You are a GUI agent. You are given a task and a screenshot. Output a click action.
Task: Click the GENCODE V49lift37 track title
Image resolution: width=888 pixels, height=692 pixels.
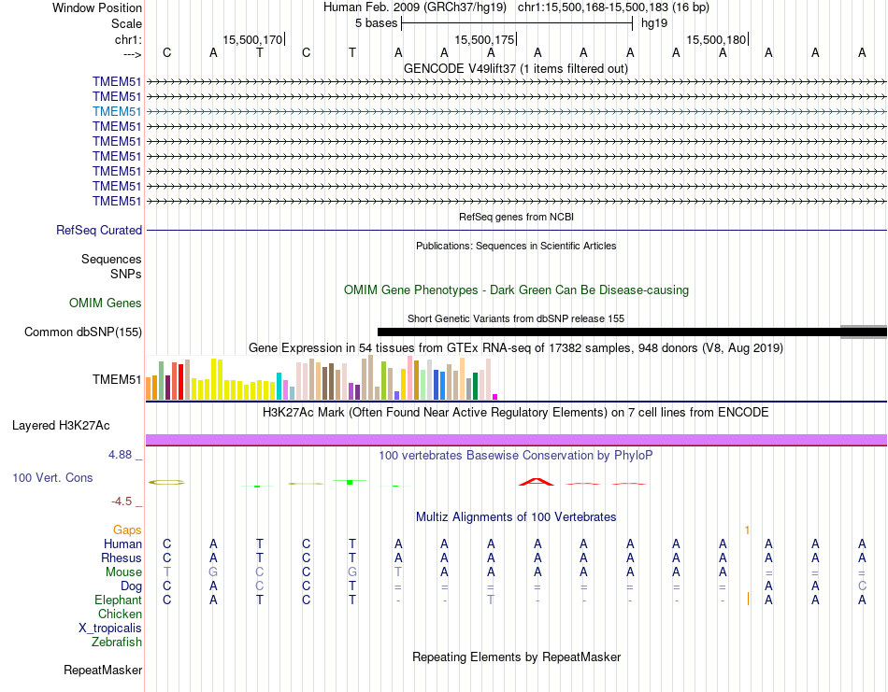click(515, 68)
